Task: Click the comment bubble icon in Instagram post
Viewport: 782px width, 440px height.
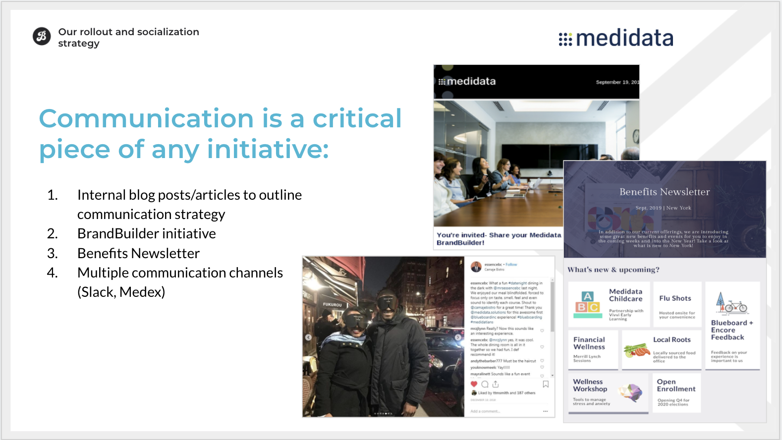Action: 485,384
